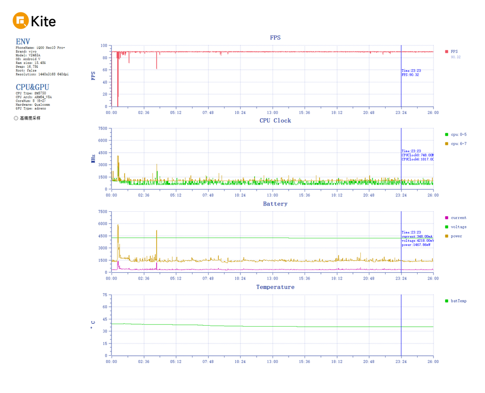Click the CPUClock tooltip text in CPU Clock chart
The image size is (485, 393).
coord(418,155)
